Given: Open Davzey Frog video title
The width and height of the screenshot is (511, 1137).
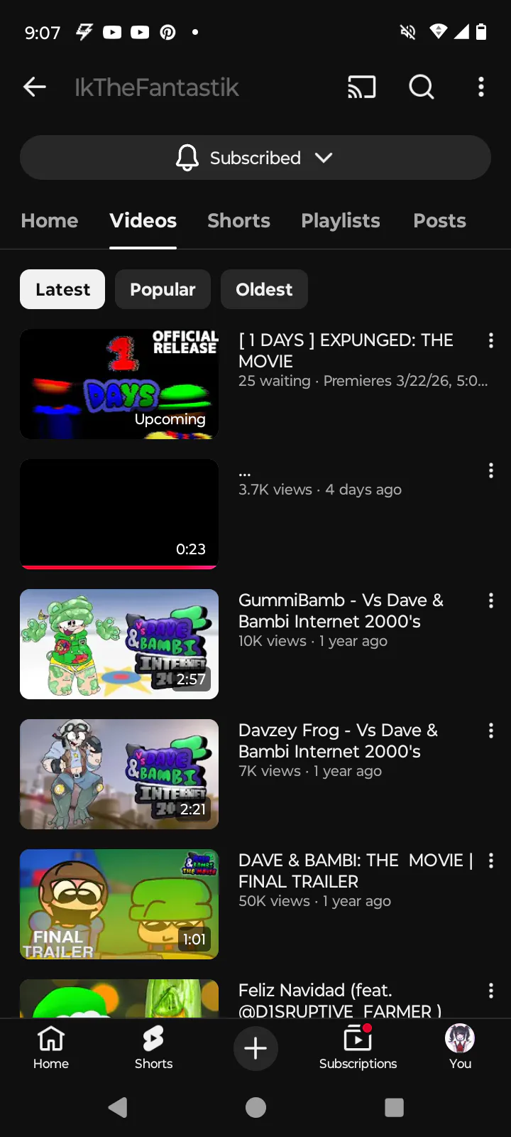Looking at the screenshot, I should click(x=338, y=740).
